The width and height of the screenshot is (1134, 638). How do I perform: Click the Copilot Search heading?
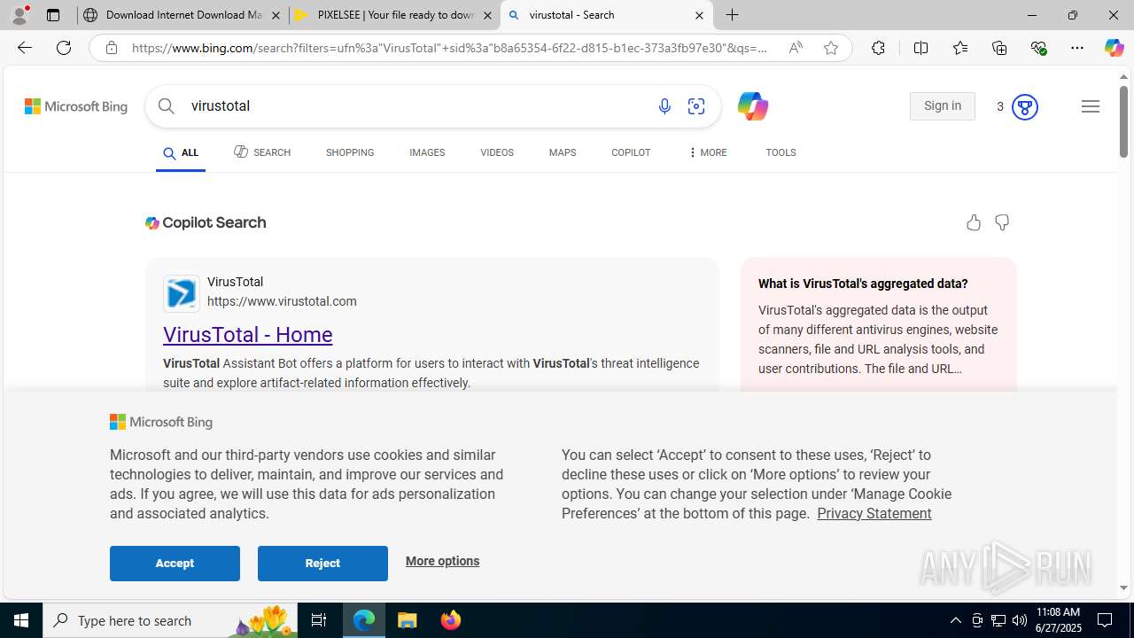coord(206,222)
